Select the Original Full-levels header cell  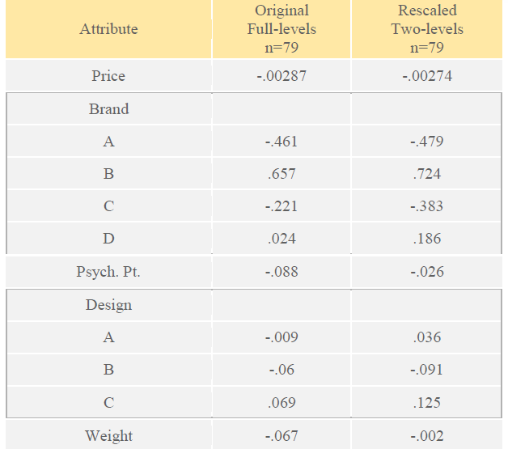[x=282, y=29]
